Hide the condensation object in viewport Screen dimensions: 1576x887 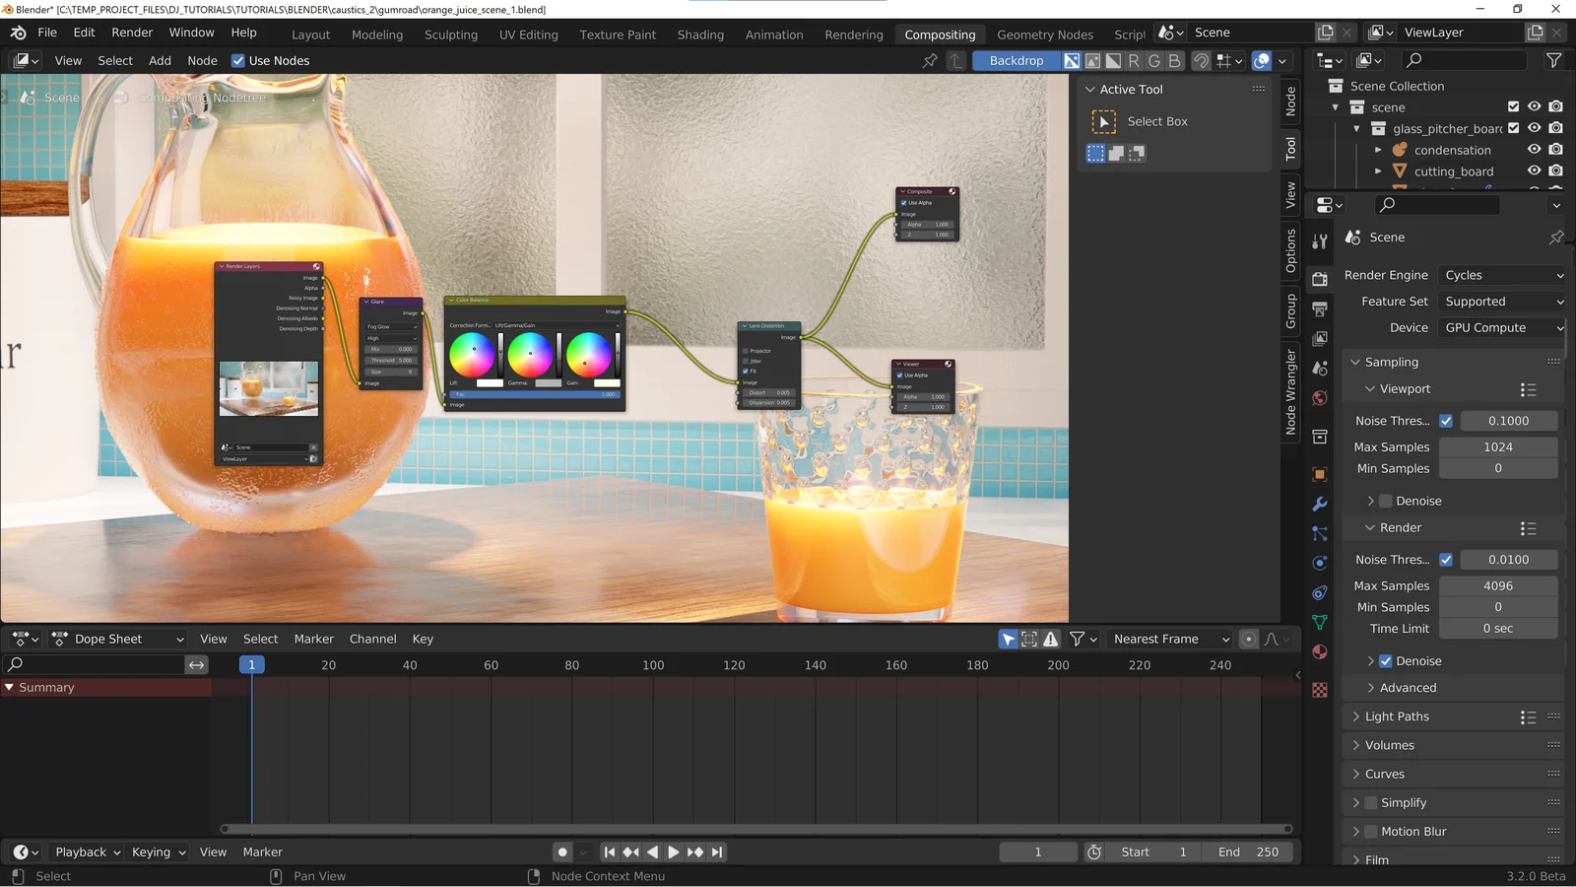[x=1534, y=149]
